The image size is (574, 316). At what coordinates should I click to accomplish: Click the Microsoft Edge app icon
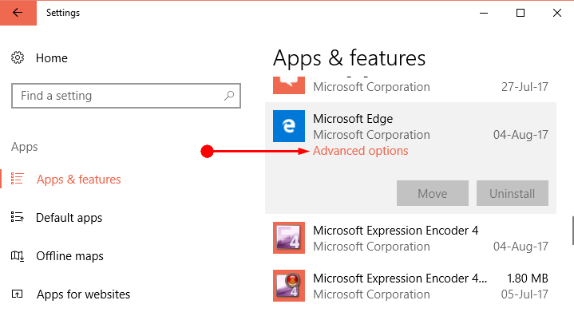coord(289,126)
